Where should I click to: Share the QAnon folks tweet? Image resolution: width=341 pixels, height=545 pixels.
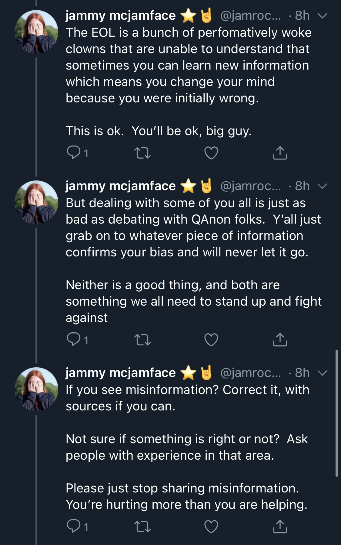[280, 339]
